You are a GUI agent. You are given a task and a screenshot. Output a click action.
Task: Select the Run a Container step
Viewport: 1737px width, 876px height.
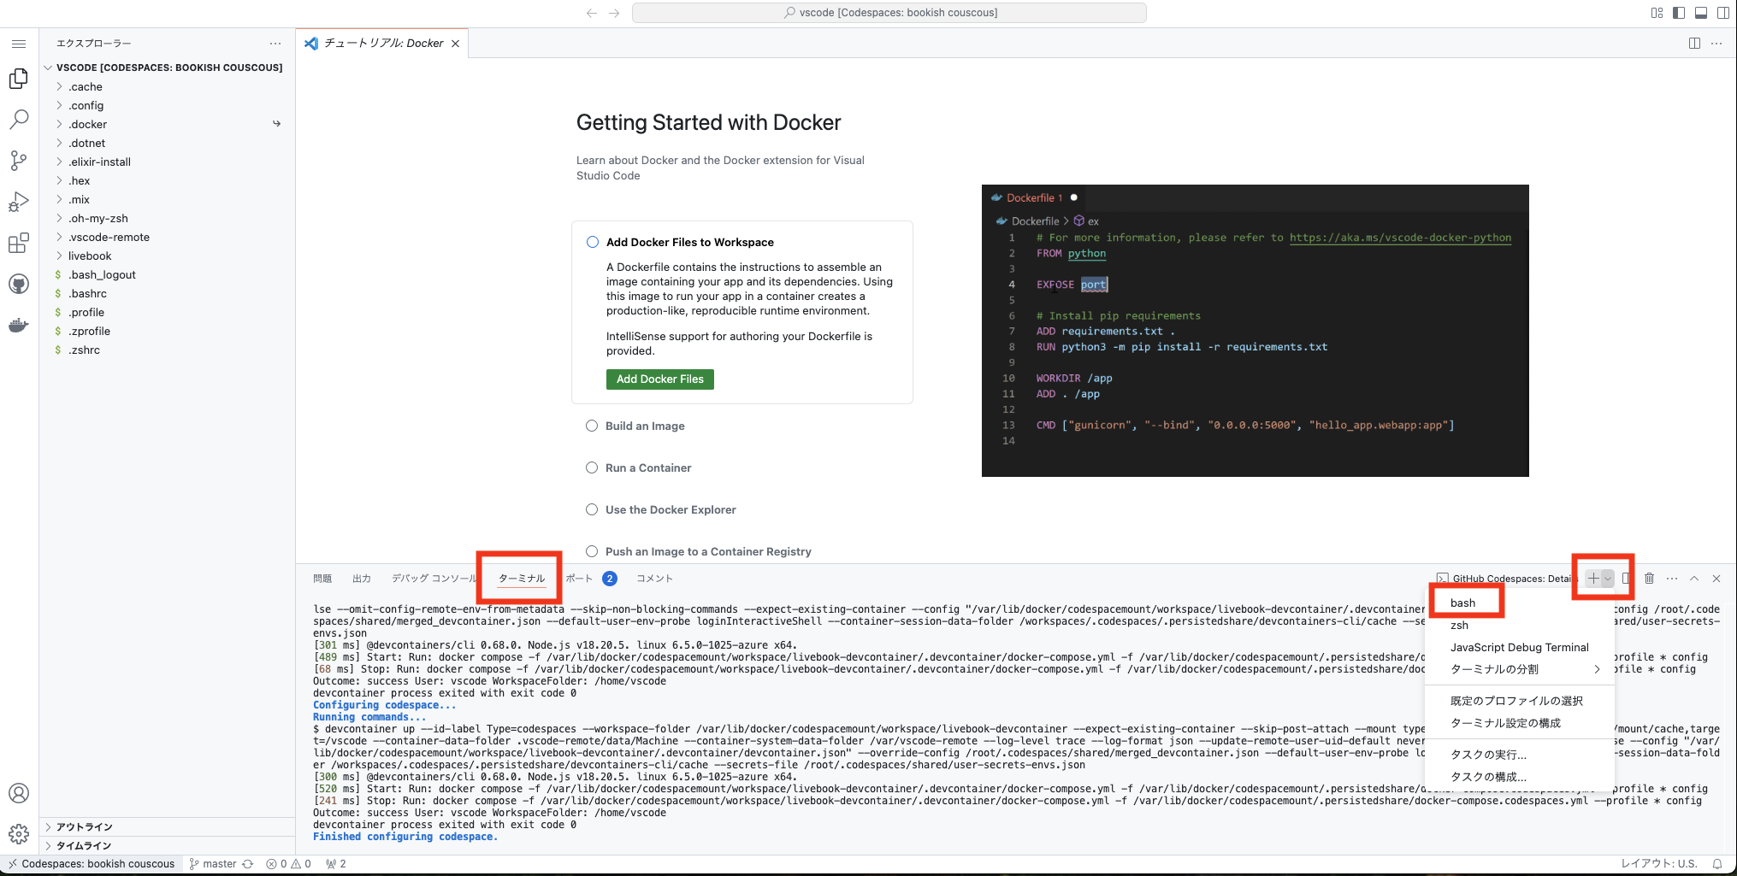(648, 468)
